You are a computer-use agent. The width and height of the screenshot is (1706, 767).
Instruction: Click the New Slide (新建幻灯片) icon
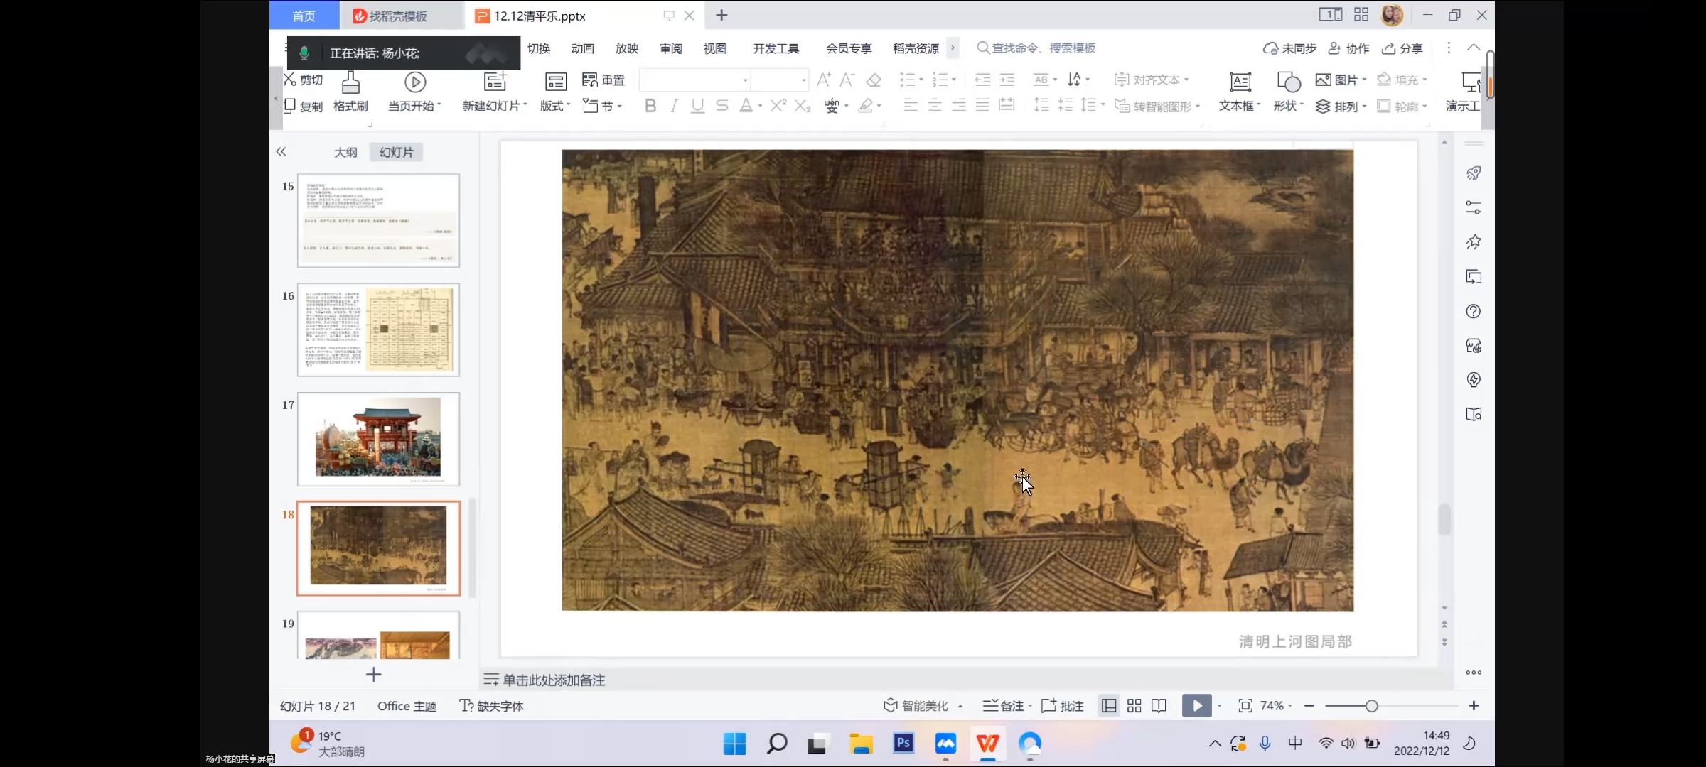tap(495, 82)
